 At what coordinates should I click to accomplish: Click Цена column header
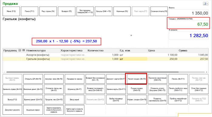tap(162, 50)
